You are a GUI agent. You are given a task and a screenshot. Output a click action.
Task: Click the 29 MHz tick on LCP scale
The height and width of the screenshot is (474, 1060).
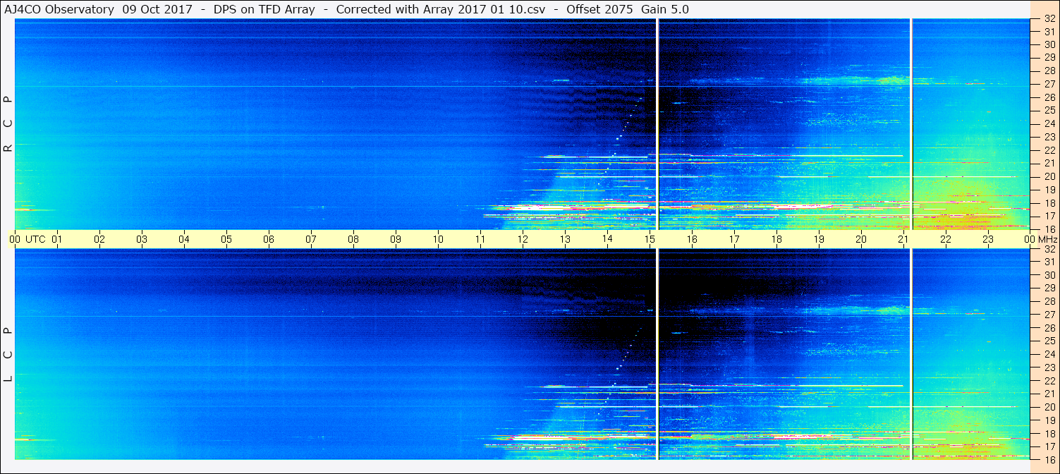pyautogui.click(x=1049, y=288)
